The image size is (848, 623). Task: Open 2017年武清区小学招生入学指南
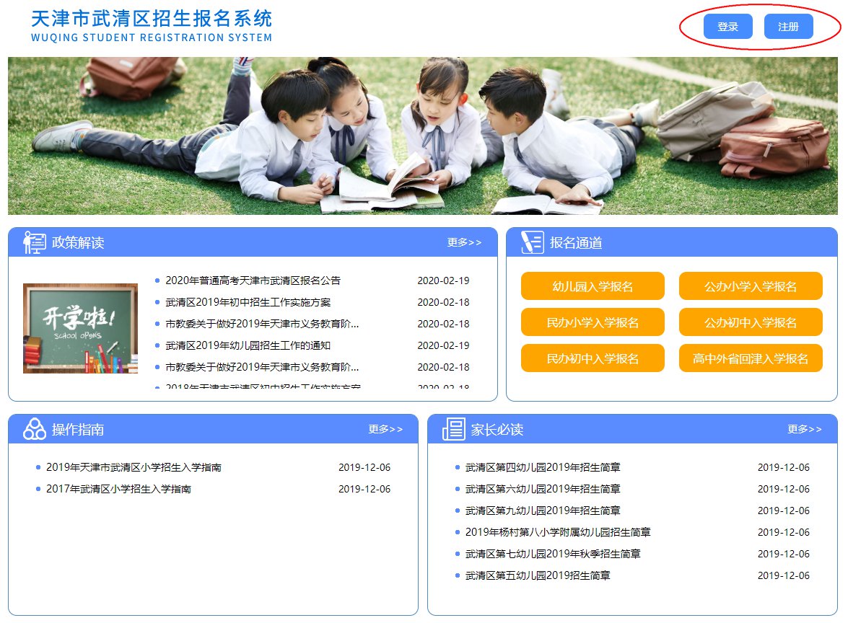point(118,489)
